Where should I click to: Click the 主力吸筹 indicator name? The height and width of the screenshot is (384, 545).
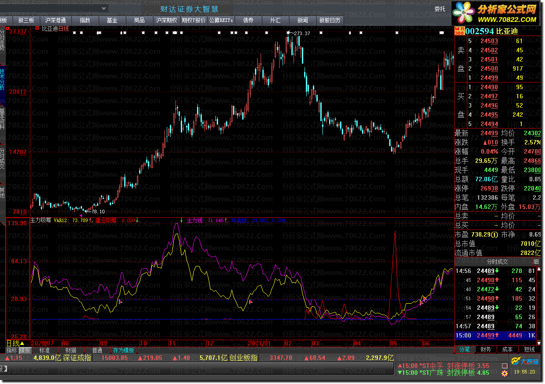pos(41,220)
